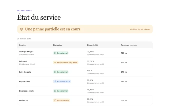The image size is (170, 106).
Task: Click the dash response time for Envoi des e-mails
Action: 122,91
